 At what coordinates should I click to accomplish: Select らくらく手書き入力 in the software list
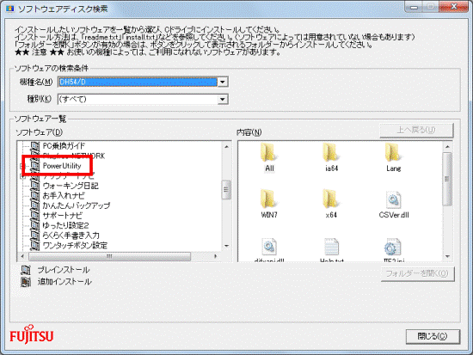[71, 236]
